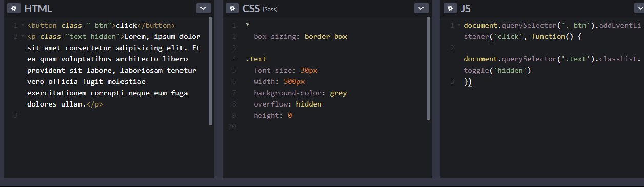Open JS editor settings gear
This screenshot has width=644, height=190.
451,9
